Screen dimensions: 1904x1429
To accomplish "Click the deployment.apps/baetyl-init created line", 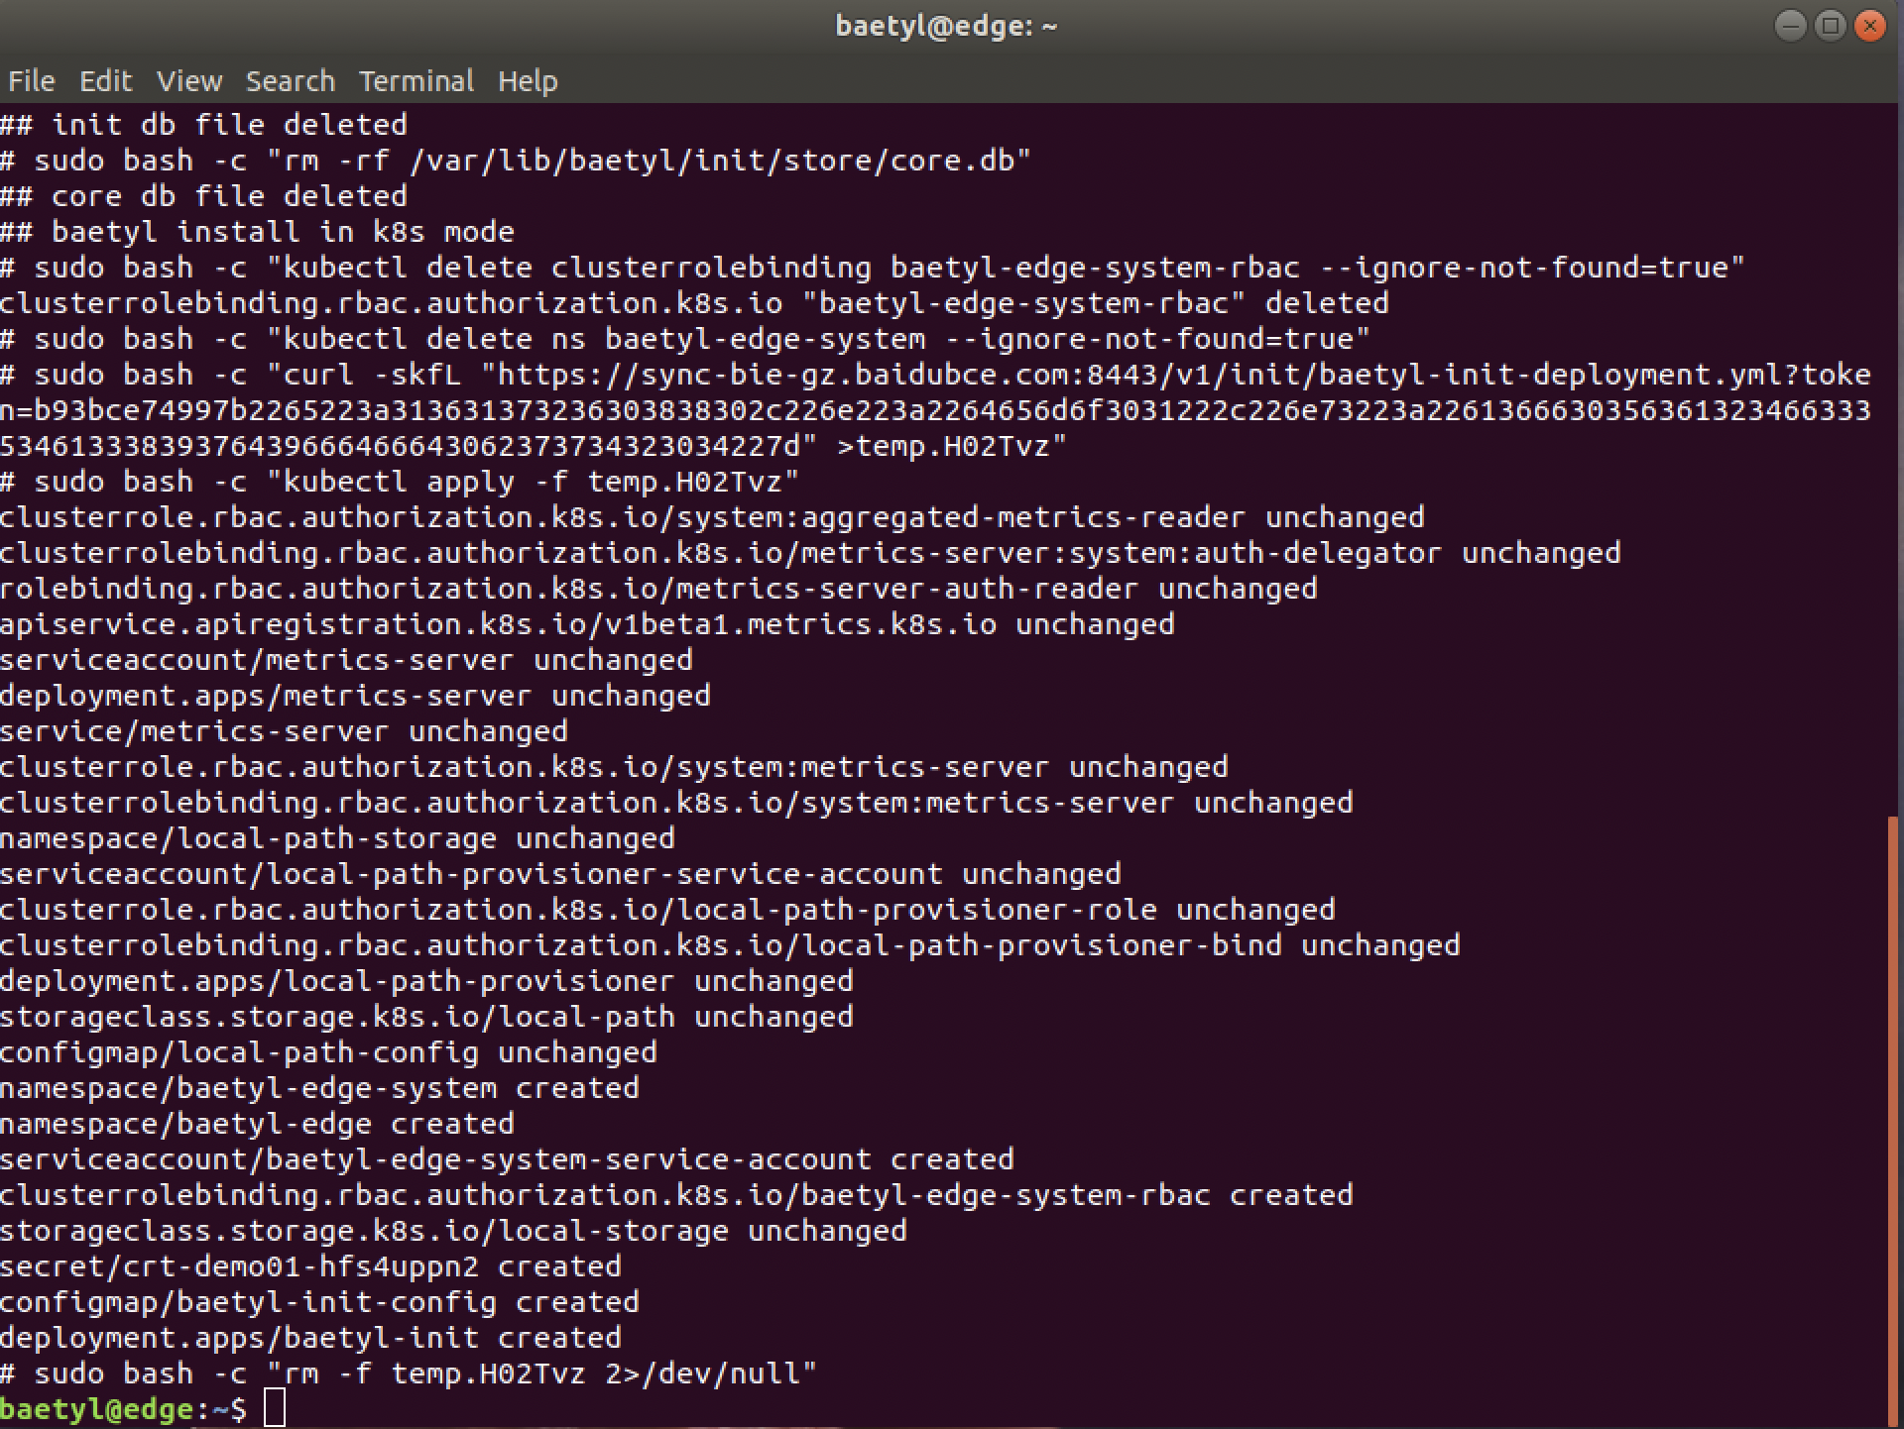I will coord(310,1338).
